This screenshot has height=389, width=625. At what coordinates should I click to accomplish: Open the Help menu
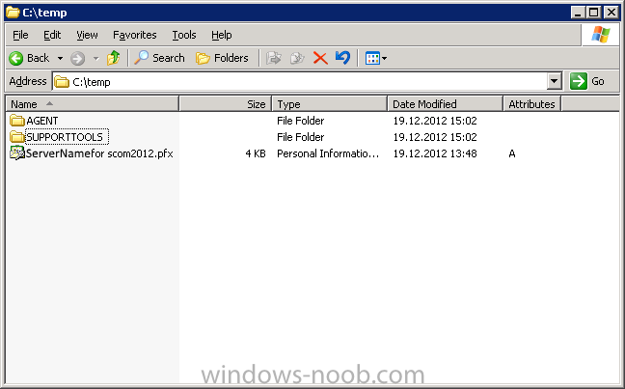point(222,35)
